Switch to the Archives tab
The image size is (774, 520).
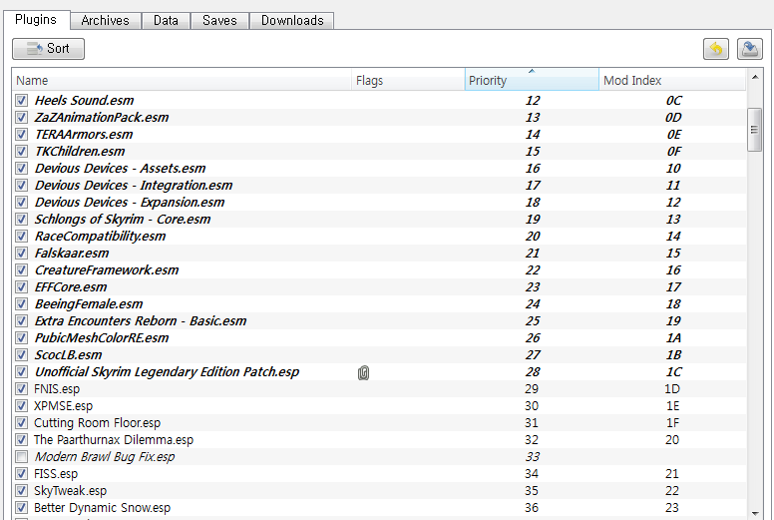tap(105, 20)
